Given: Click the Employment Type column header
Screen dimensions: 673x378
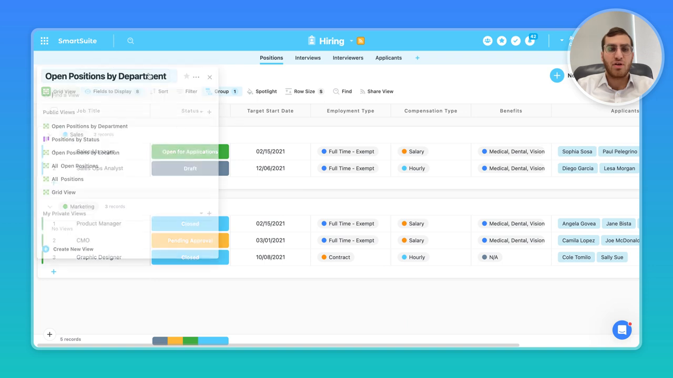Looking at the screenshot, I should tap(351, 111).
